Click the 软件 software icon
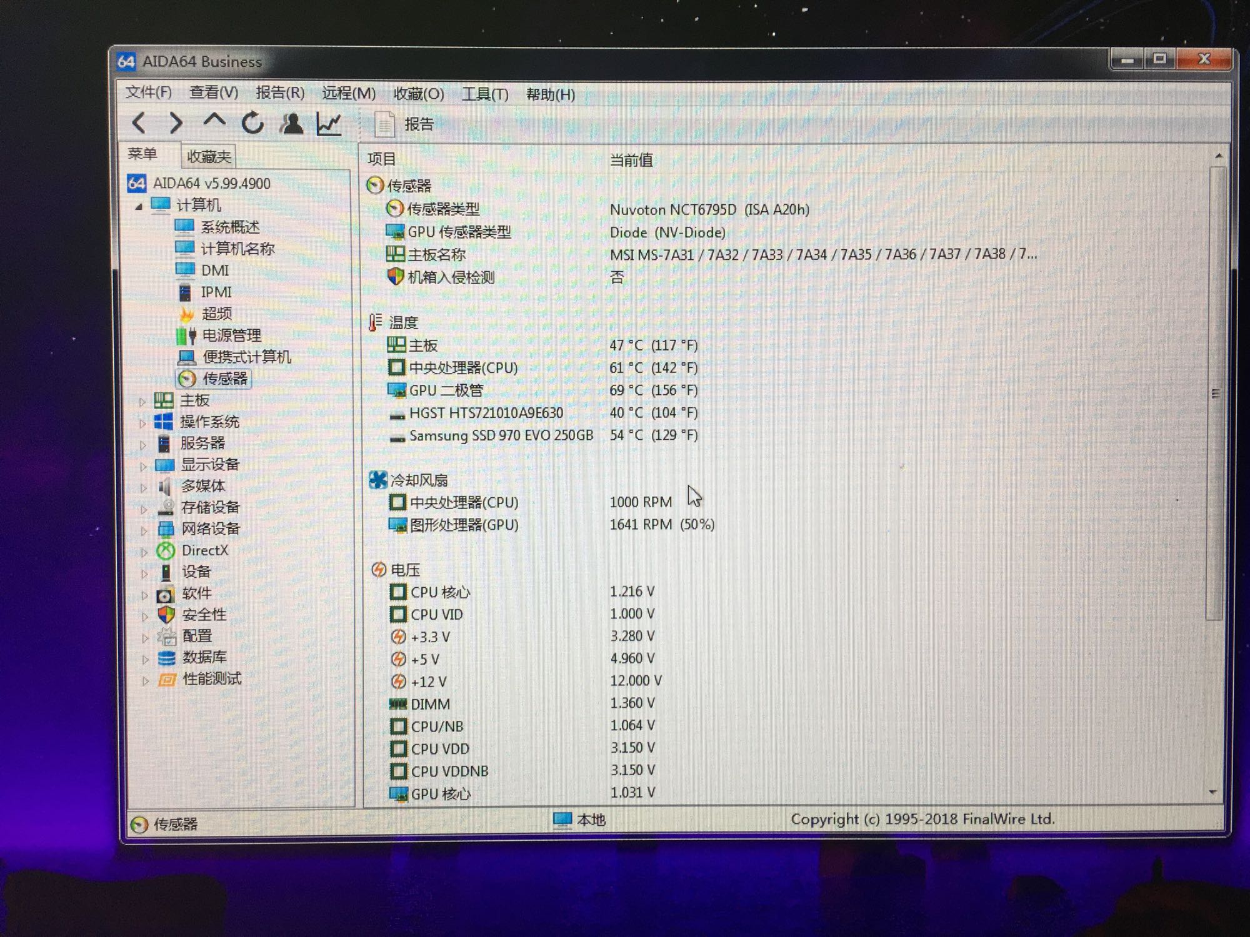1250x937 pixels. (x=165, y=594)
